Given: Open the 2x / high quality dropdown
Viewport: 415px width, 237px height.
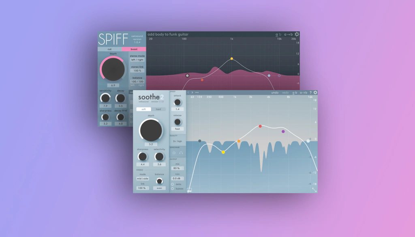Looking at the screenshot, I should pos(177,141).
